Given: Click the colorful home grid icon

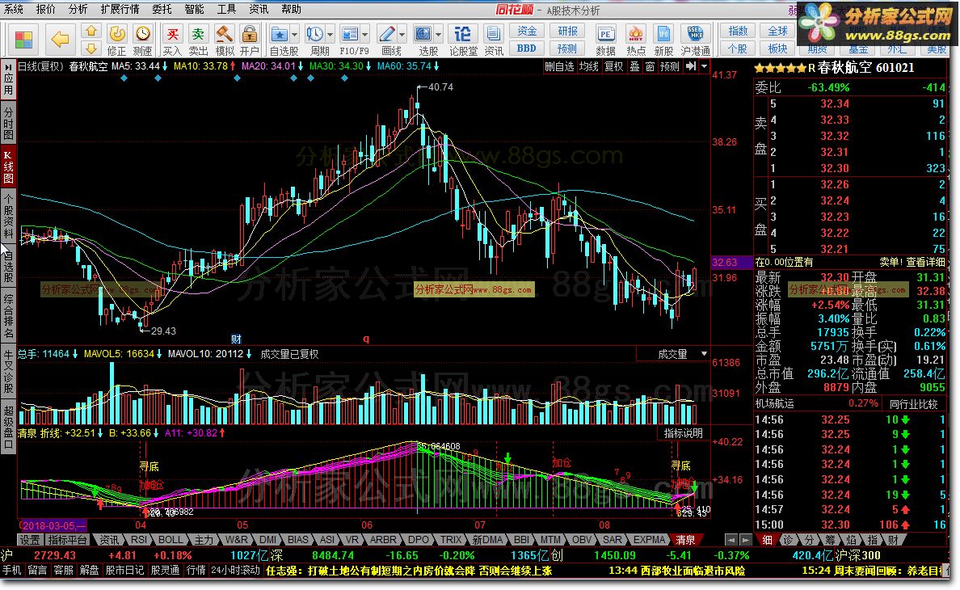Looking at the screenshot, I should (23, 40).
